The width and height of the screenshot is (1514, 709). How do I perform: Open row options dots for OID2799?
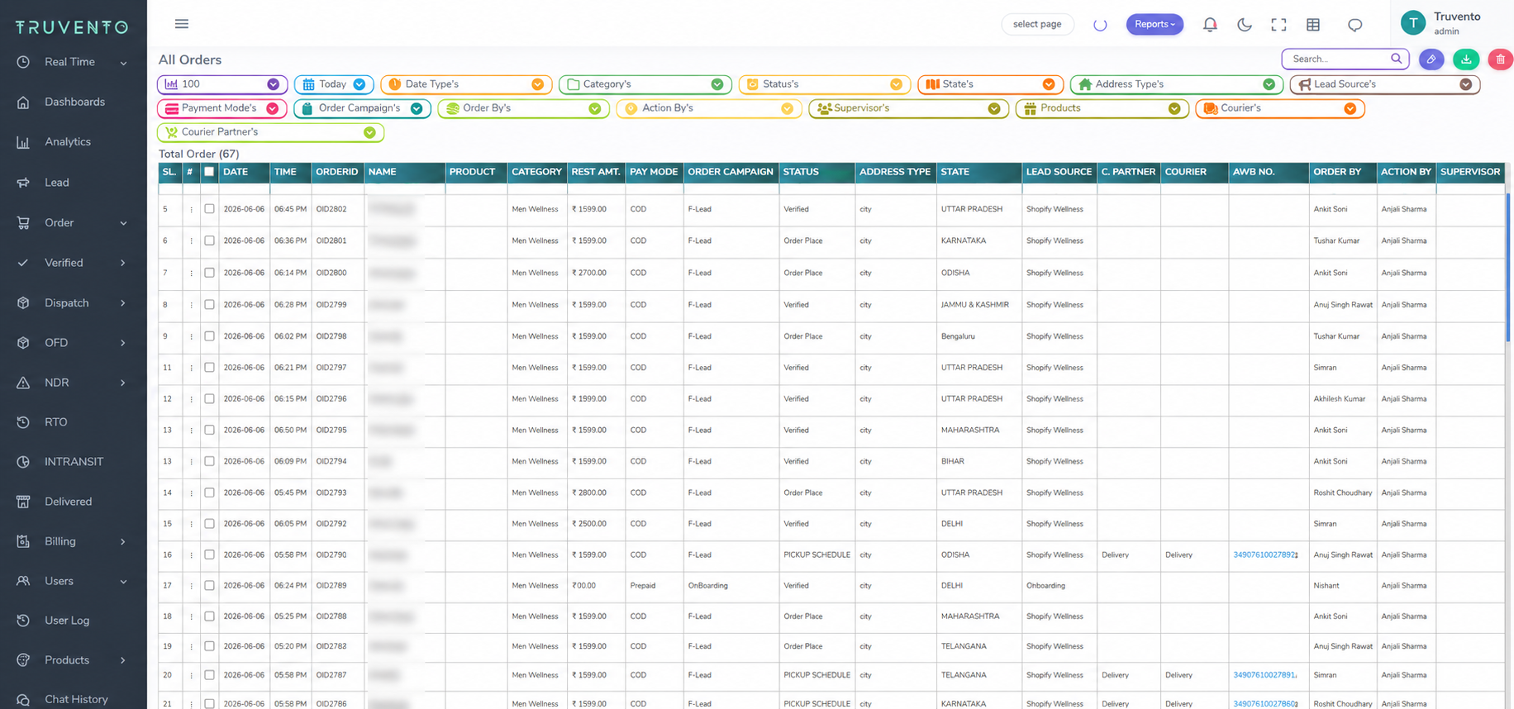(x=191, y=305)
